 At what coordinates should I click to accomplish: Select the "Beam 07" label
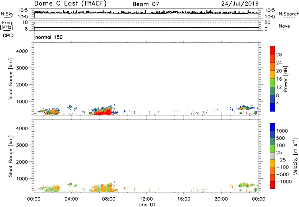(x=146, y=4)
